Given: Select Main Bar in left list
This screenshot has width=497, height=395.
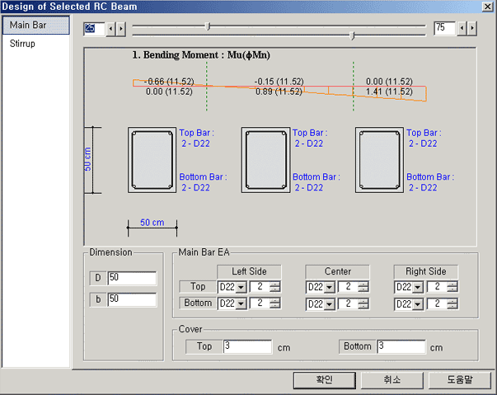Looking at the screenshot, I should tap(35, 25).
